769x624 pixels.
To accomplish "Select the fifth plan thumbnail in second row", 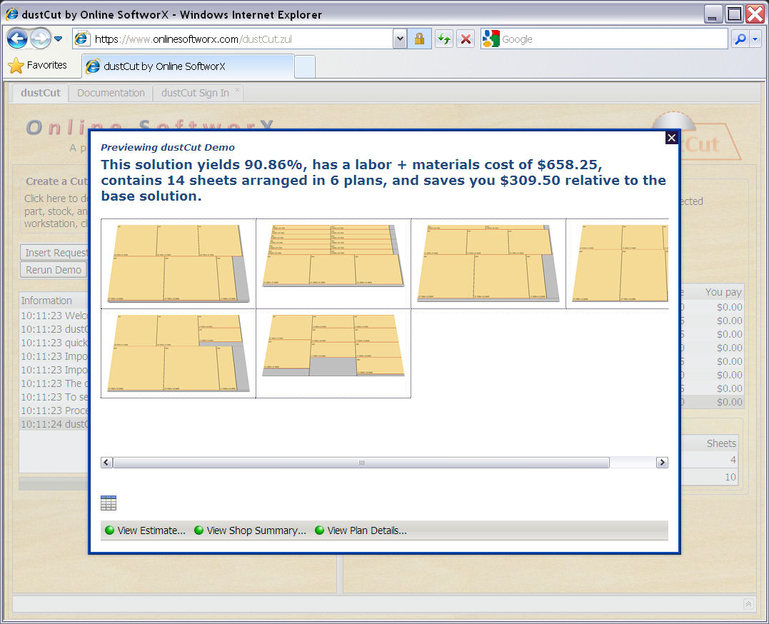I will pos(179,353).
